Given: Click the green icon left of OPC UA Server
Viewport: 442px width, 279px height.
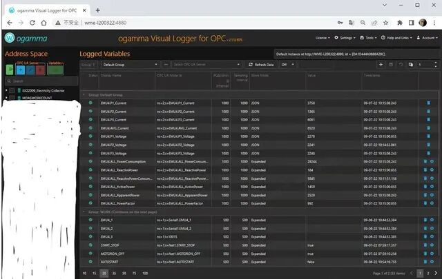Looking at the screenshot, I should pos(10,69).
